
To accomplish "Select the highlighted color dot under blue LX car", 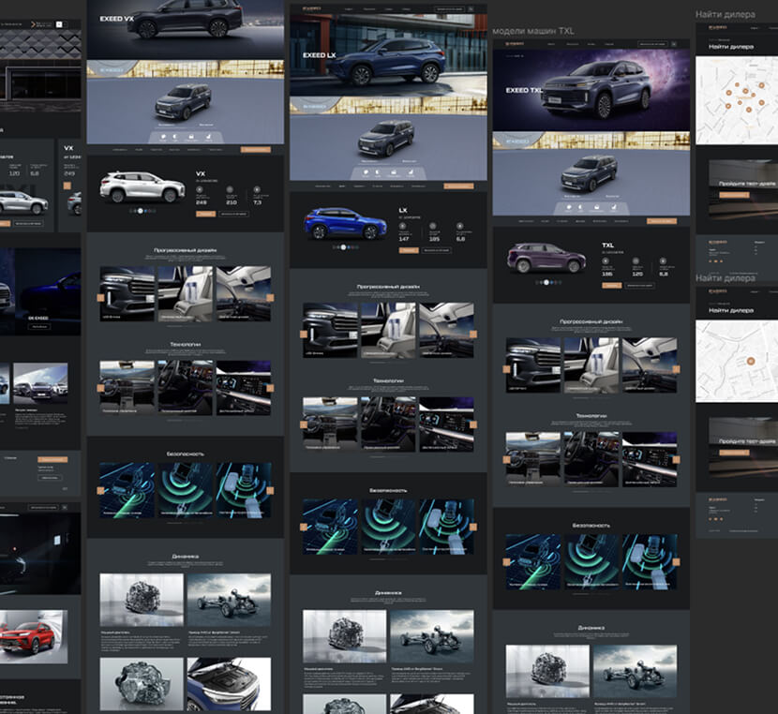I will (x=343, y=247).
